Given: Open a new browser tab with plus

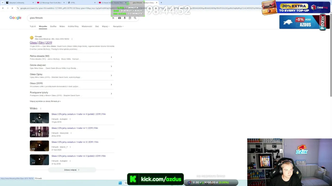Looking at the screenshot, I should coord(161,3).
